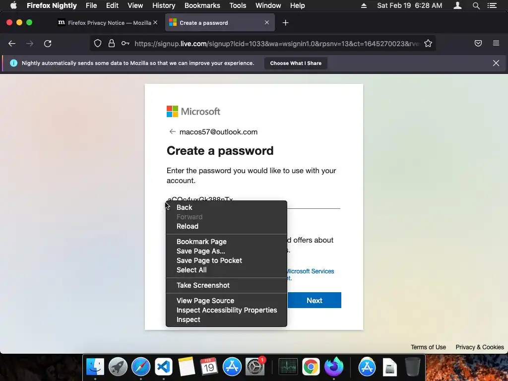This screenshot has width=508, height=381.
Task: Open Terms of Use link
Action: (428, 347)
